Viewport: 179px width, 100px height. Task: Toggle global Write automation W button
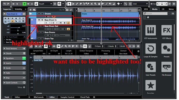click(28, 4)
